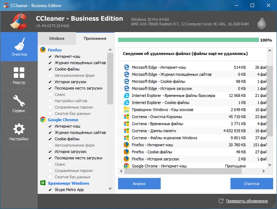Open the Реестр registry section
The image size is (277, 209).
(19, 76)
